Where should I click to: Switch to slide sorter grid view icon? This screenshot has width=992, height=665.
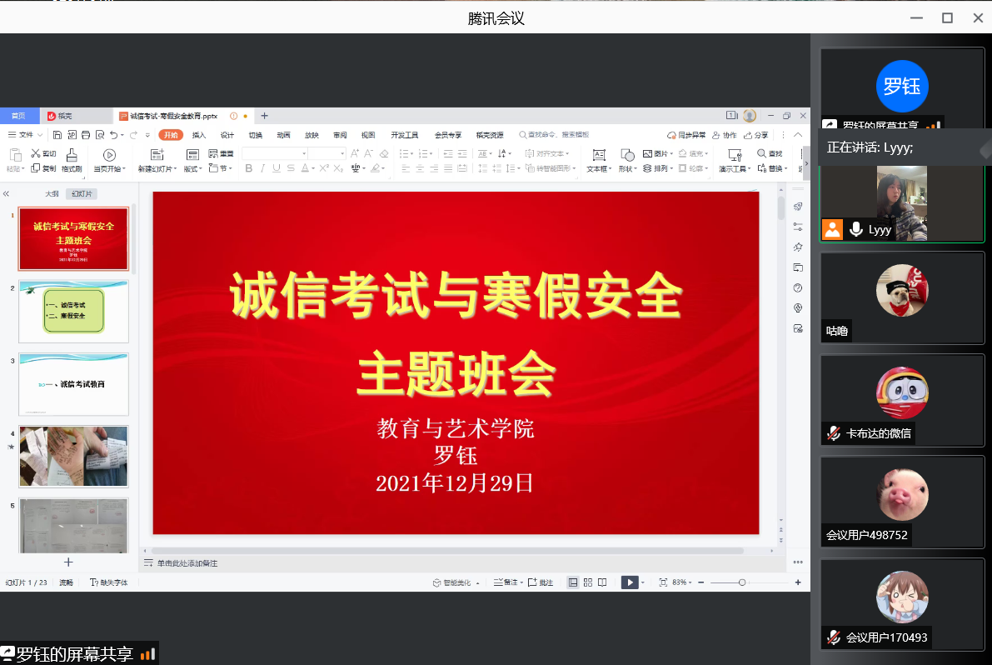pyautogui.click(x=588, y=582)
